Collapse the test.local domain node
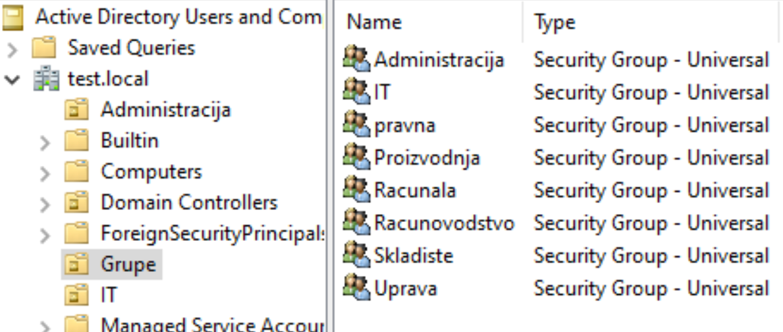This screenshot has height=332, width=783. [x=12, y=80]
